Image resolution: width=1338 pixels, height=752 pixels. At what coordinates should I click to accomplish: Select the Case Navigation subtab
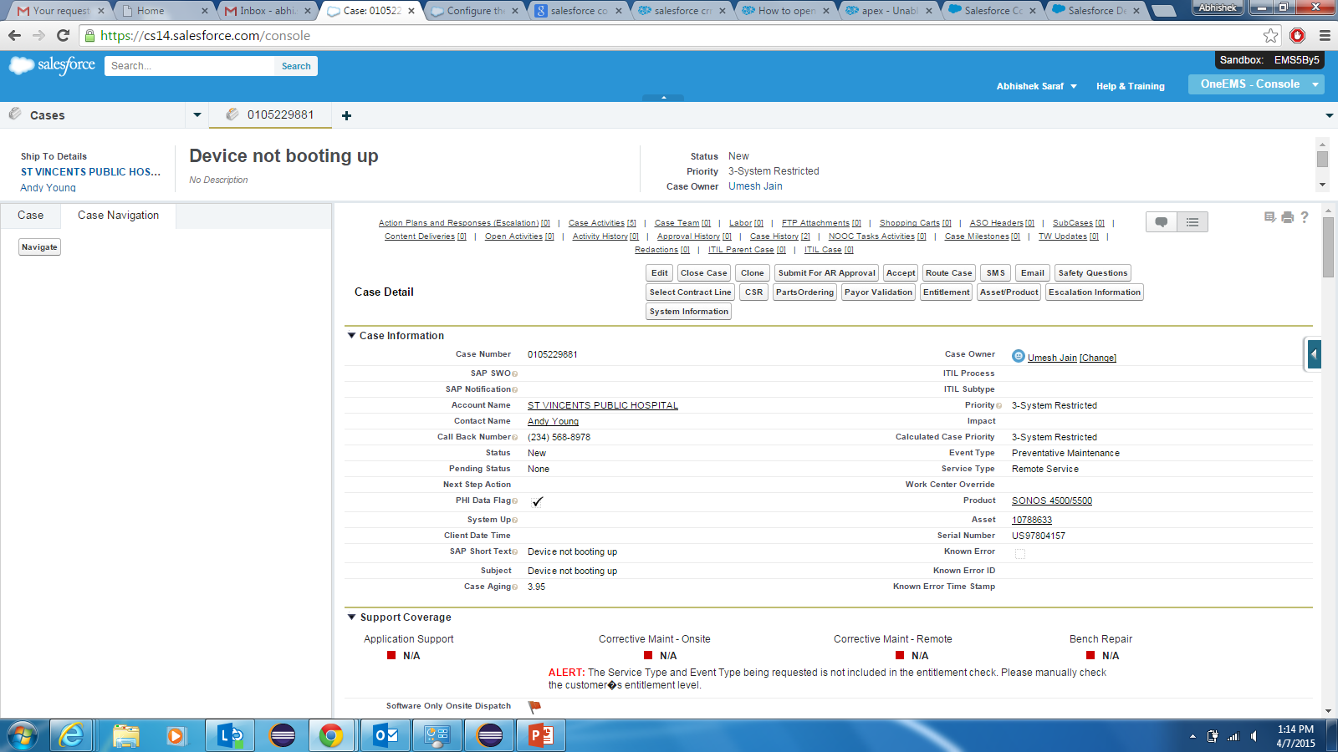[118, 216]
